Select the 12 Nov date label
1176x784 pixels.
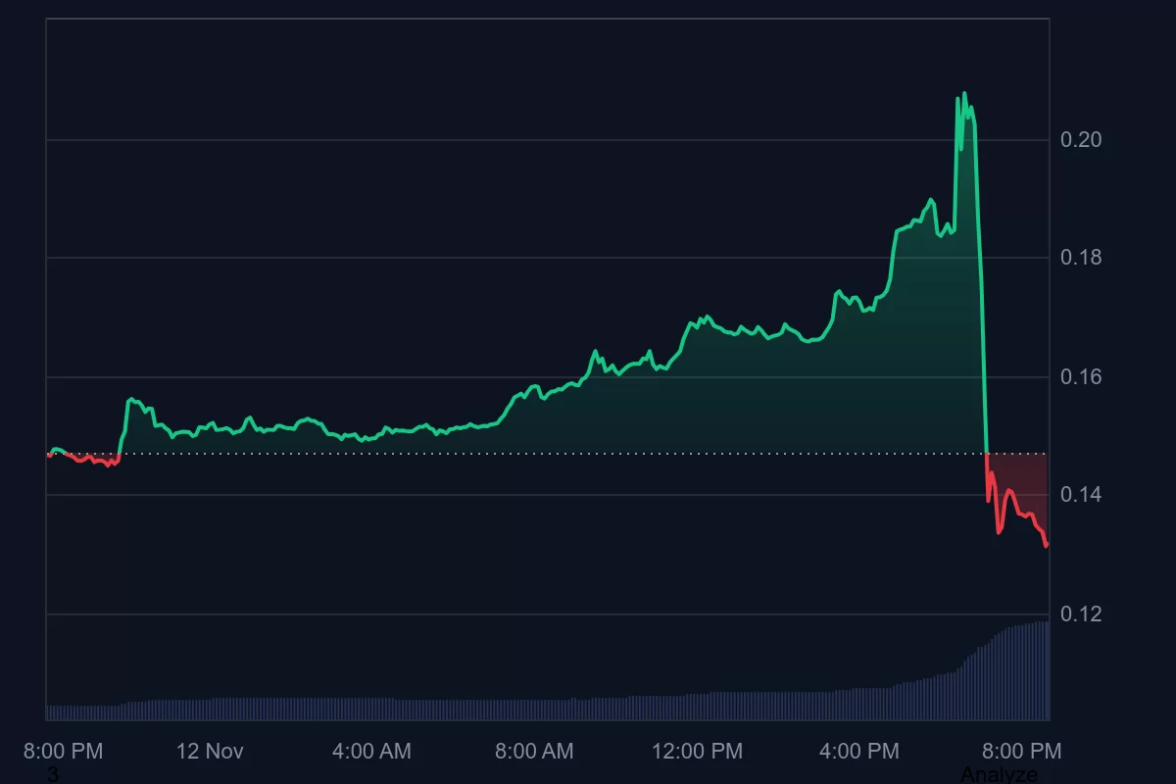click(210, 752)
